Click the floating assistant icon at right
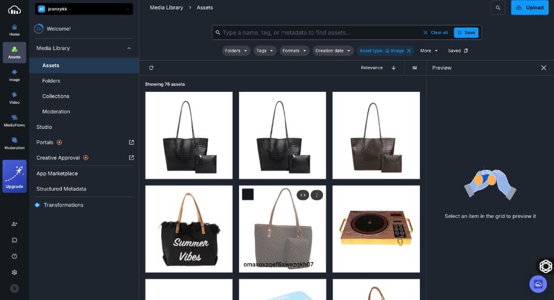 [545, 266]
